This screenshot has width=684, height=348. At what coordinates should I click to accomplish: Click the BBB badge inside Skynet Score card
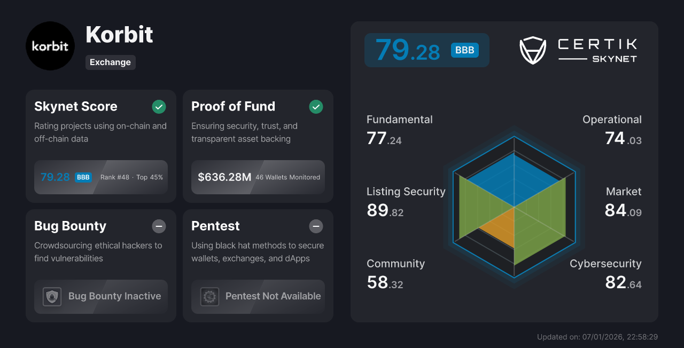point(83,177)
